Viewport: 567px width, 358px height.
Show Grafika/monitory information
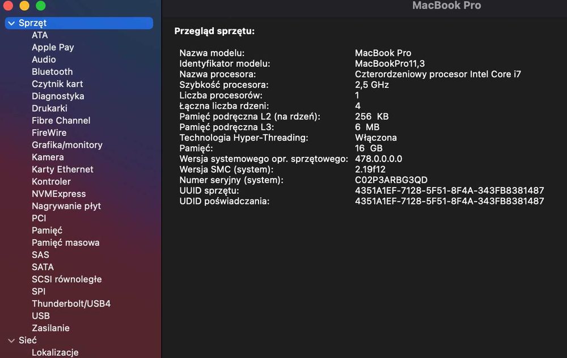67,145
